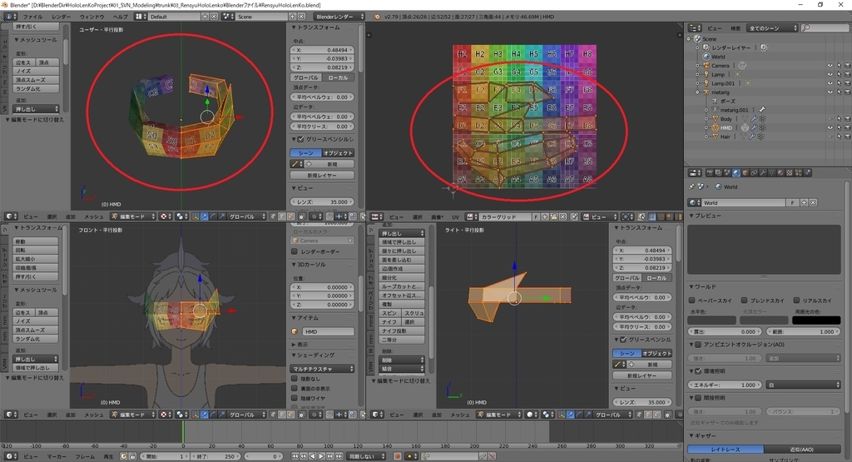Open the Object properties cube tab icon
This screenshot has height=462, width=852.
(745, 173)
